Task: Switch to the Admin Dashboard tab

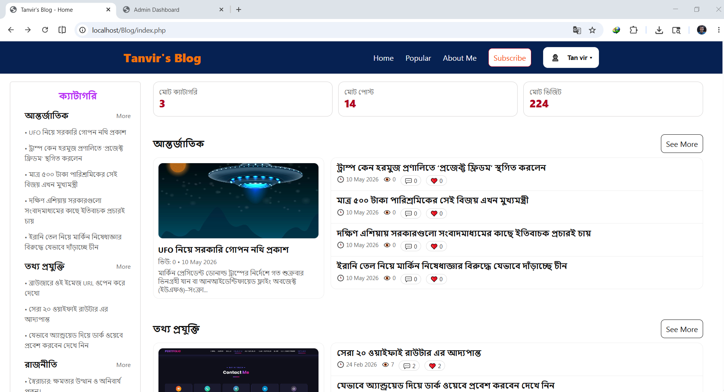Action: [173, 9]
